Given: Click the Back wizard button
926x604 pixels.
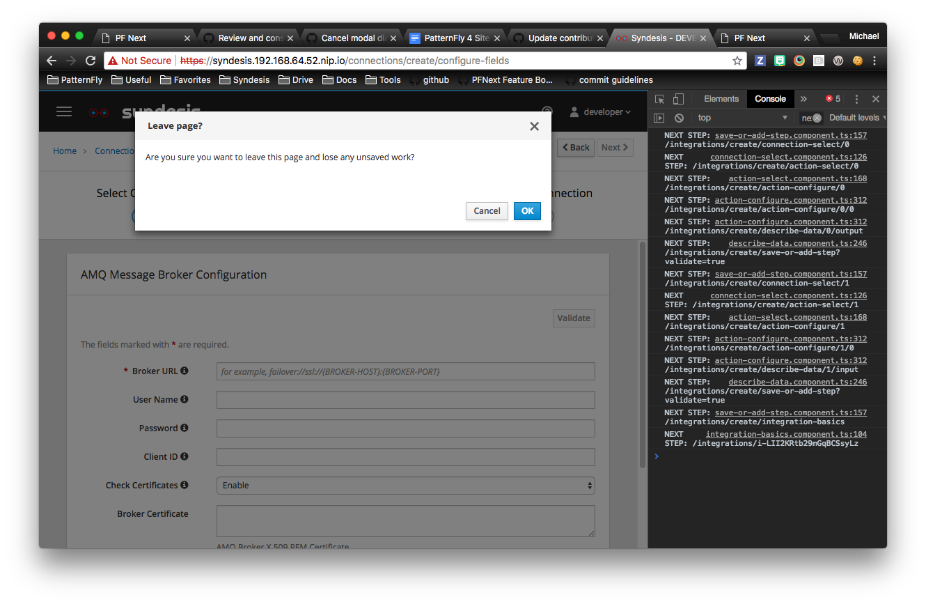Looking at the screenshot, I should point(575,147).
